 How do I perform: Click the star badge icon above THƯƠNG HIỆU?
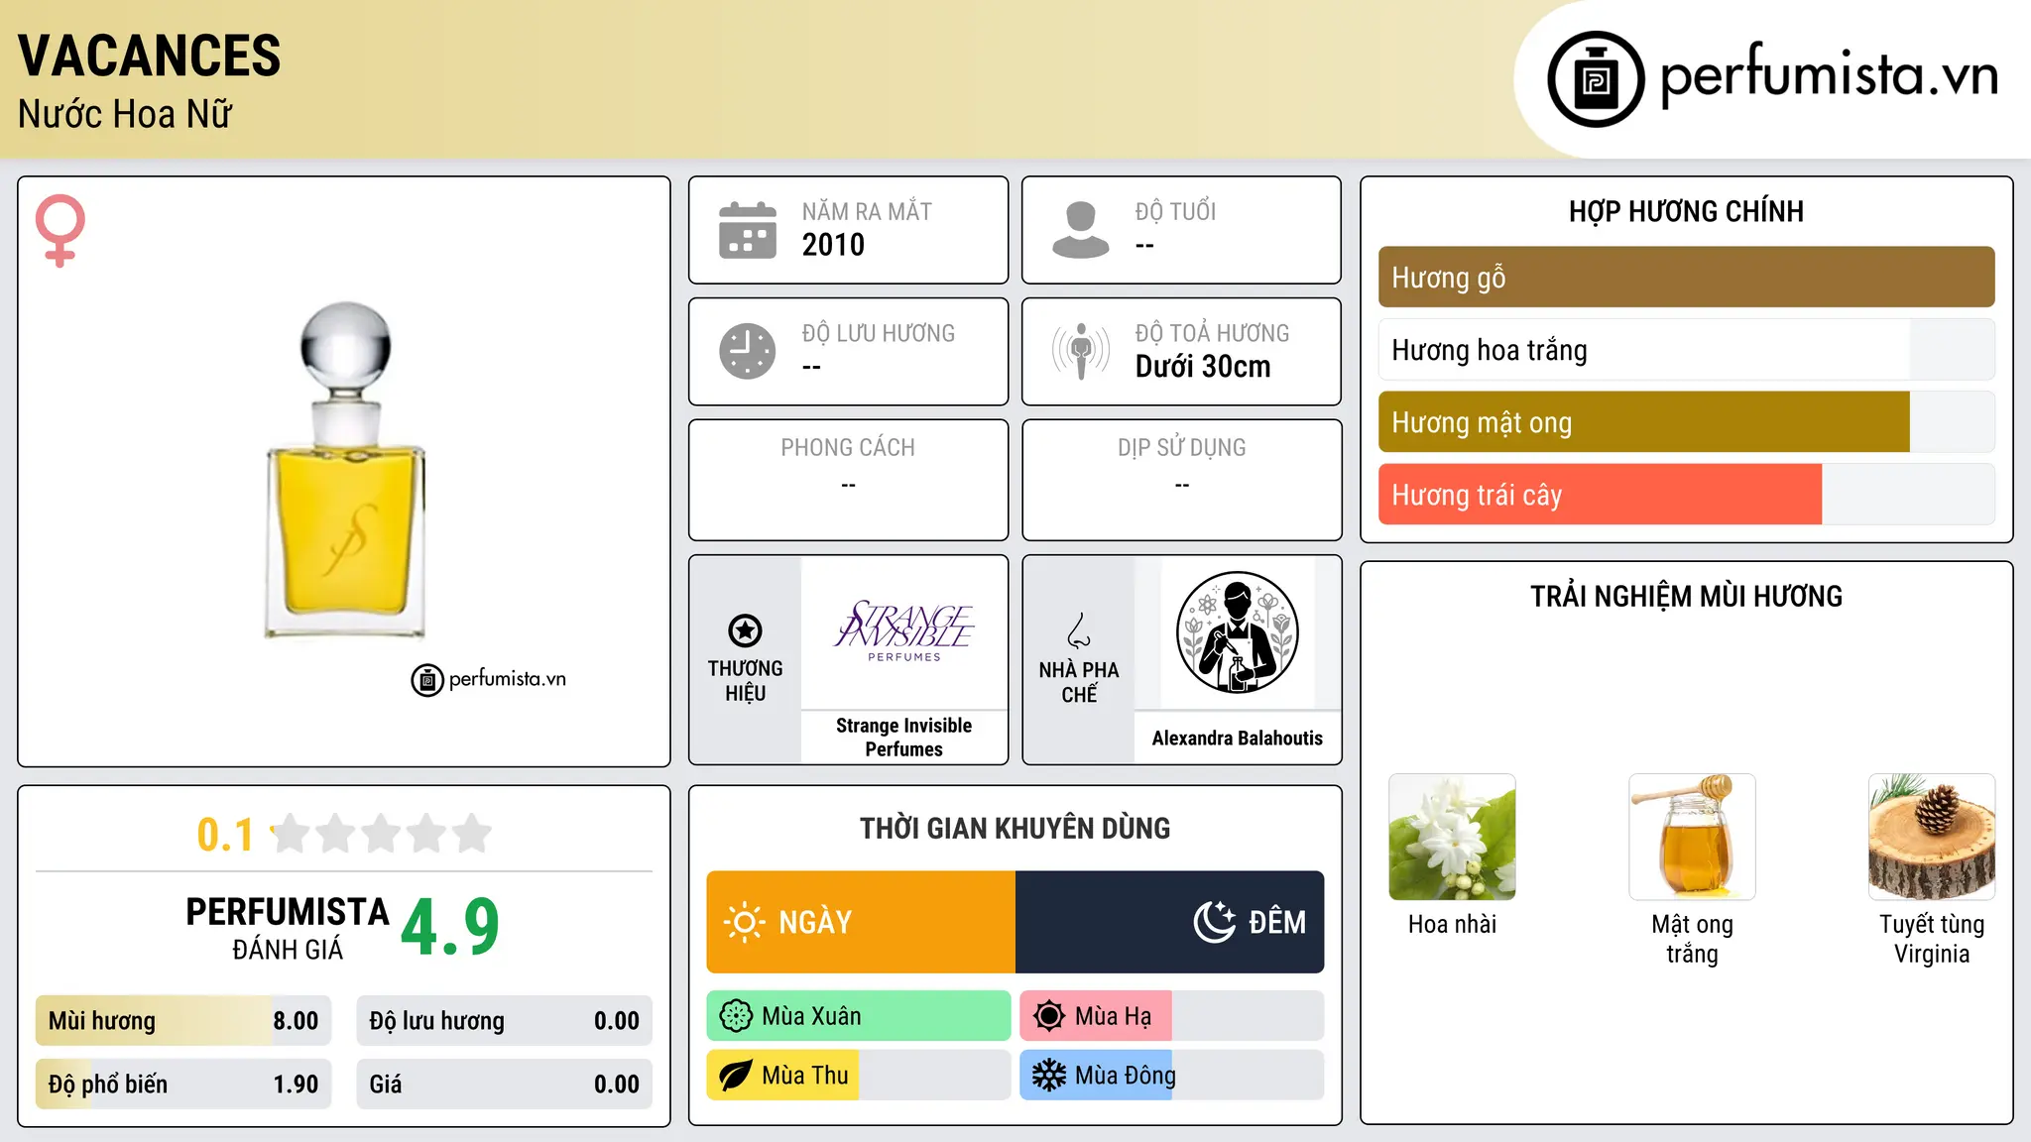point(745,630)
